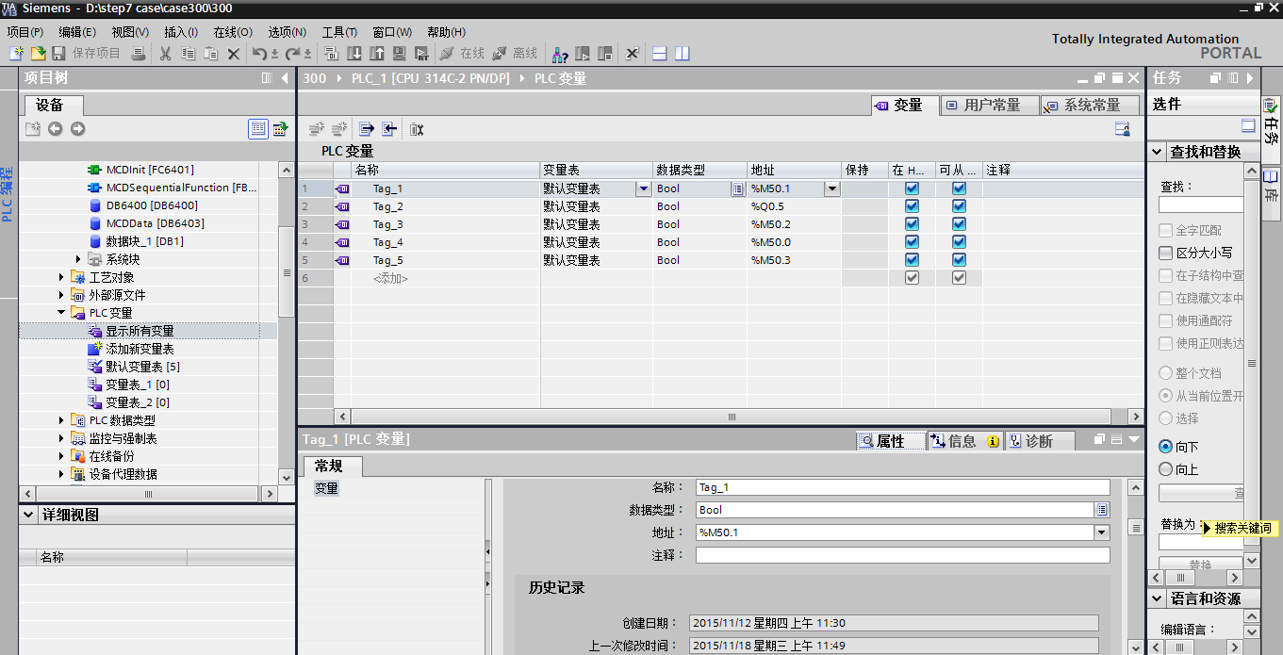Click the Upload from device icon
Image resolution: width=1283 pixels, height=655 pixels.
pyautogui.click(x=377, y=54)
